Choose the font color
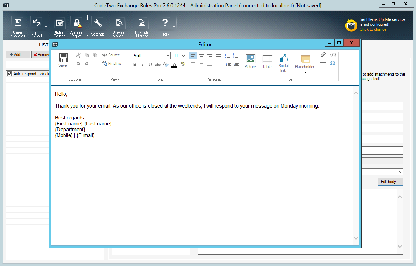 coord(174,64)
